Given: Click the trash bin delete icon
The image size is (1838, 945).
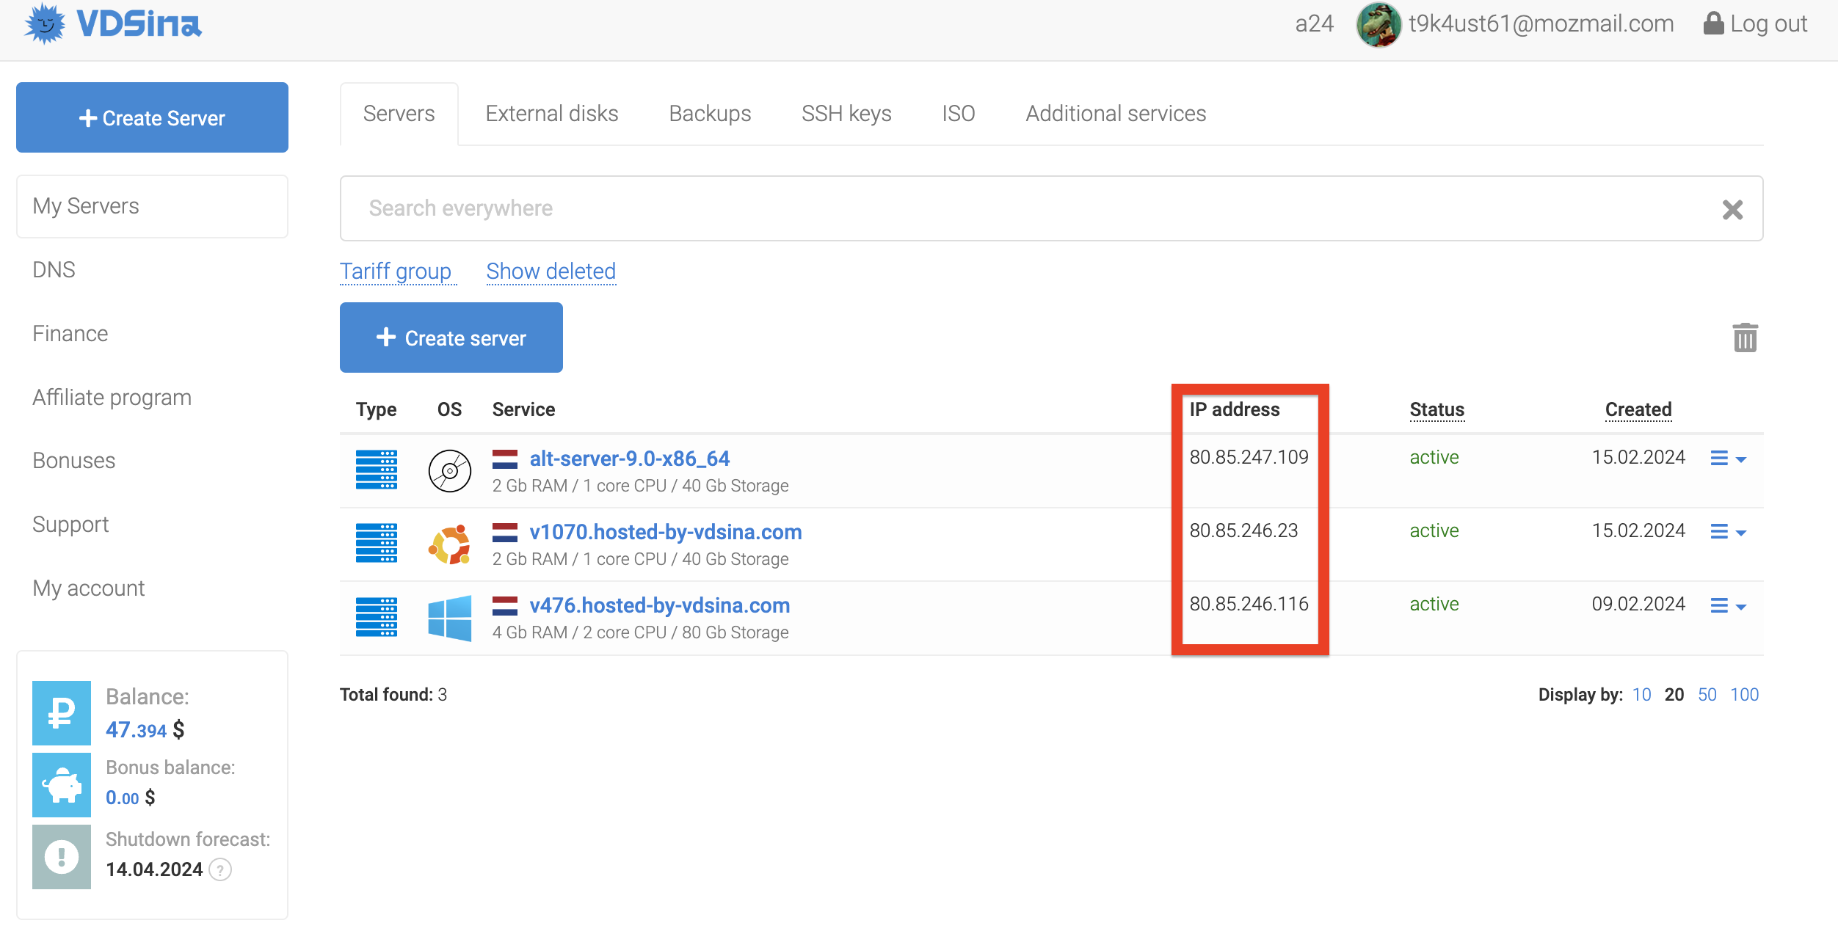Looking at the screenshot, I should (1745, 337).
